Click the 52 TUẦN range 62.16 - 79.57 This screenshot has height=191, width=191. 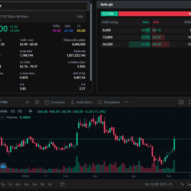tap(29, 67)
